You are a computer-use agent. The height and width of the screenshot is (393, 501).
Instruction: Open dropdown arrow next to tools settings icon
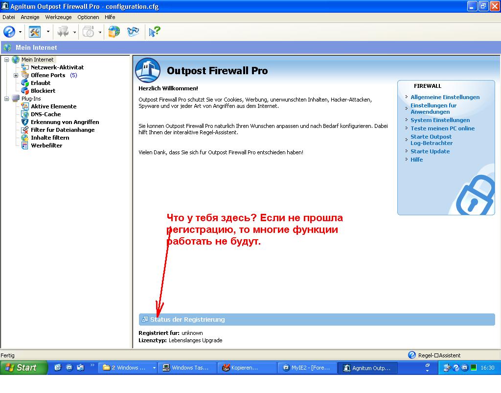coord(48,32)
